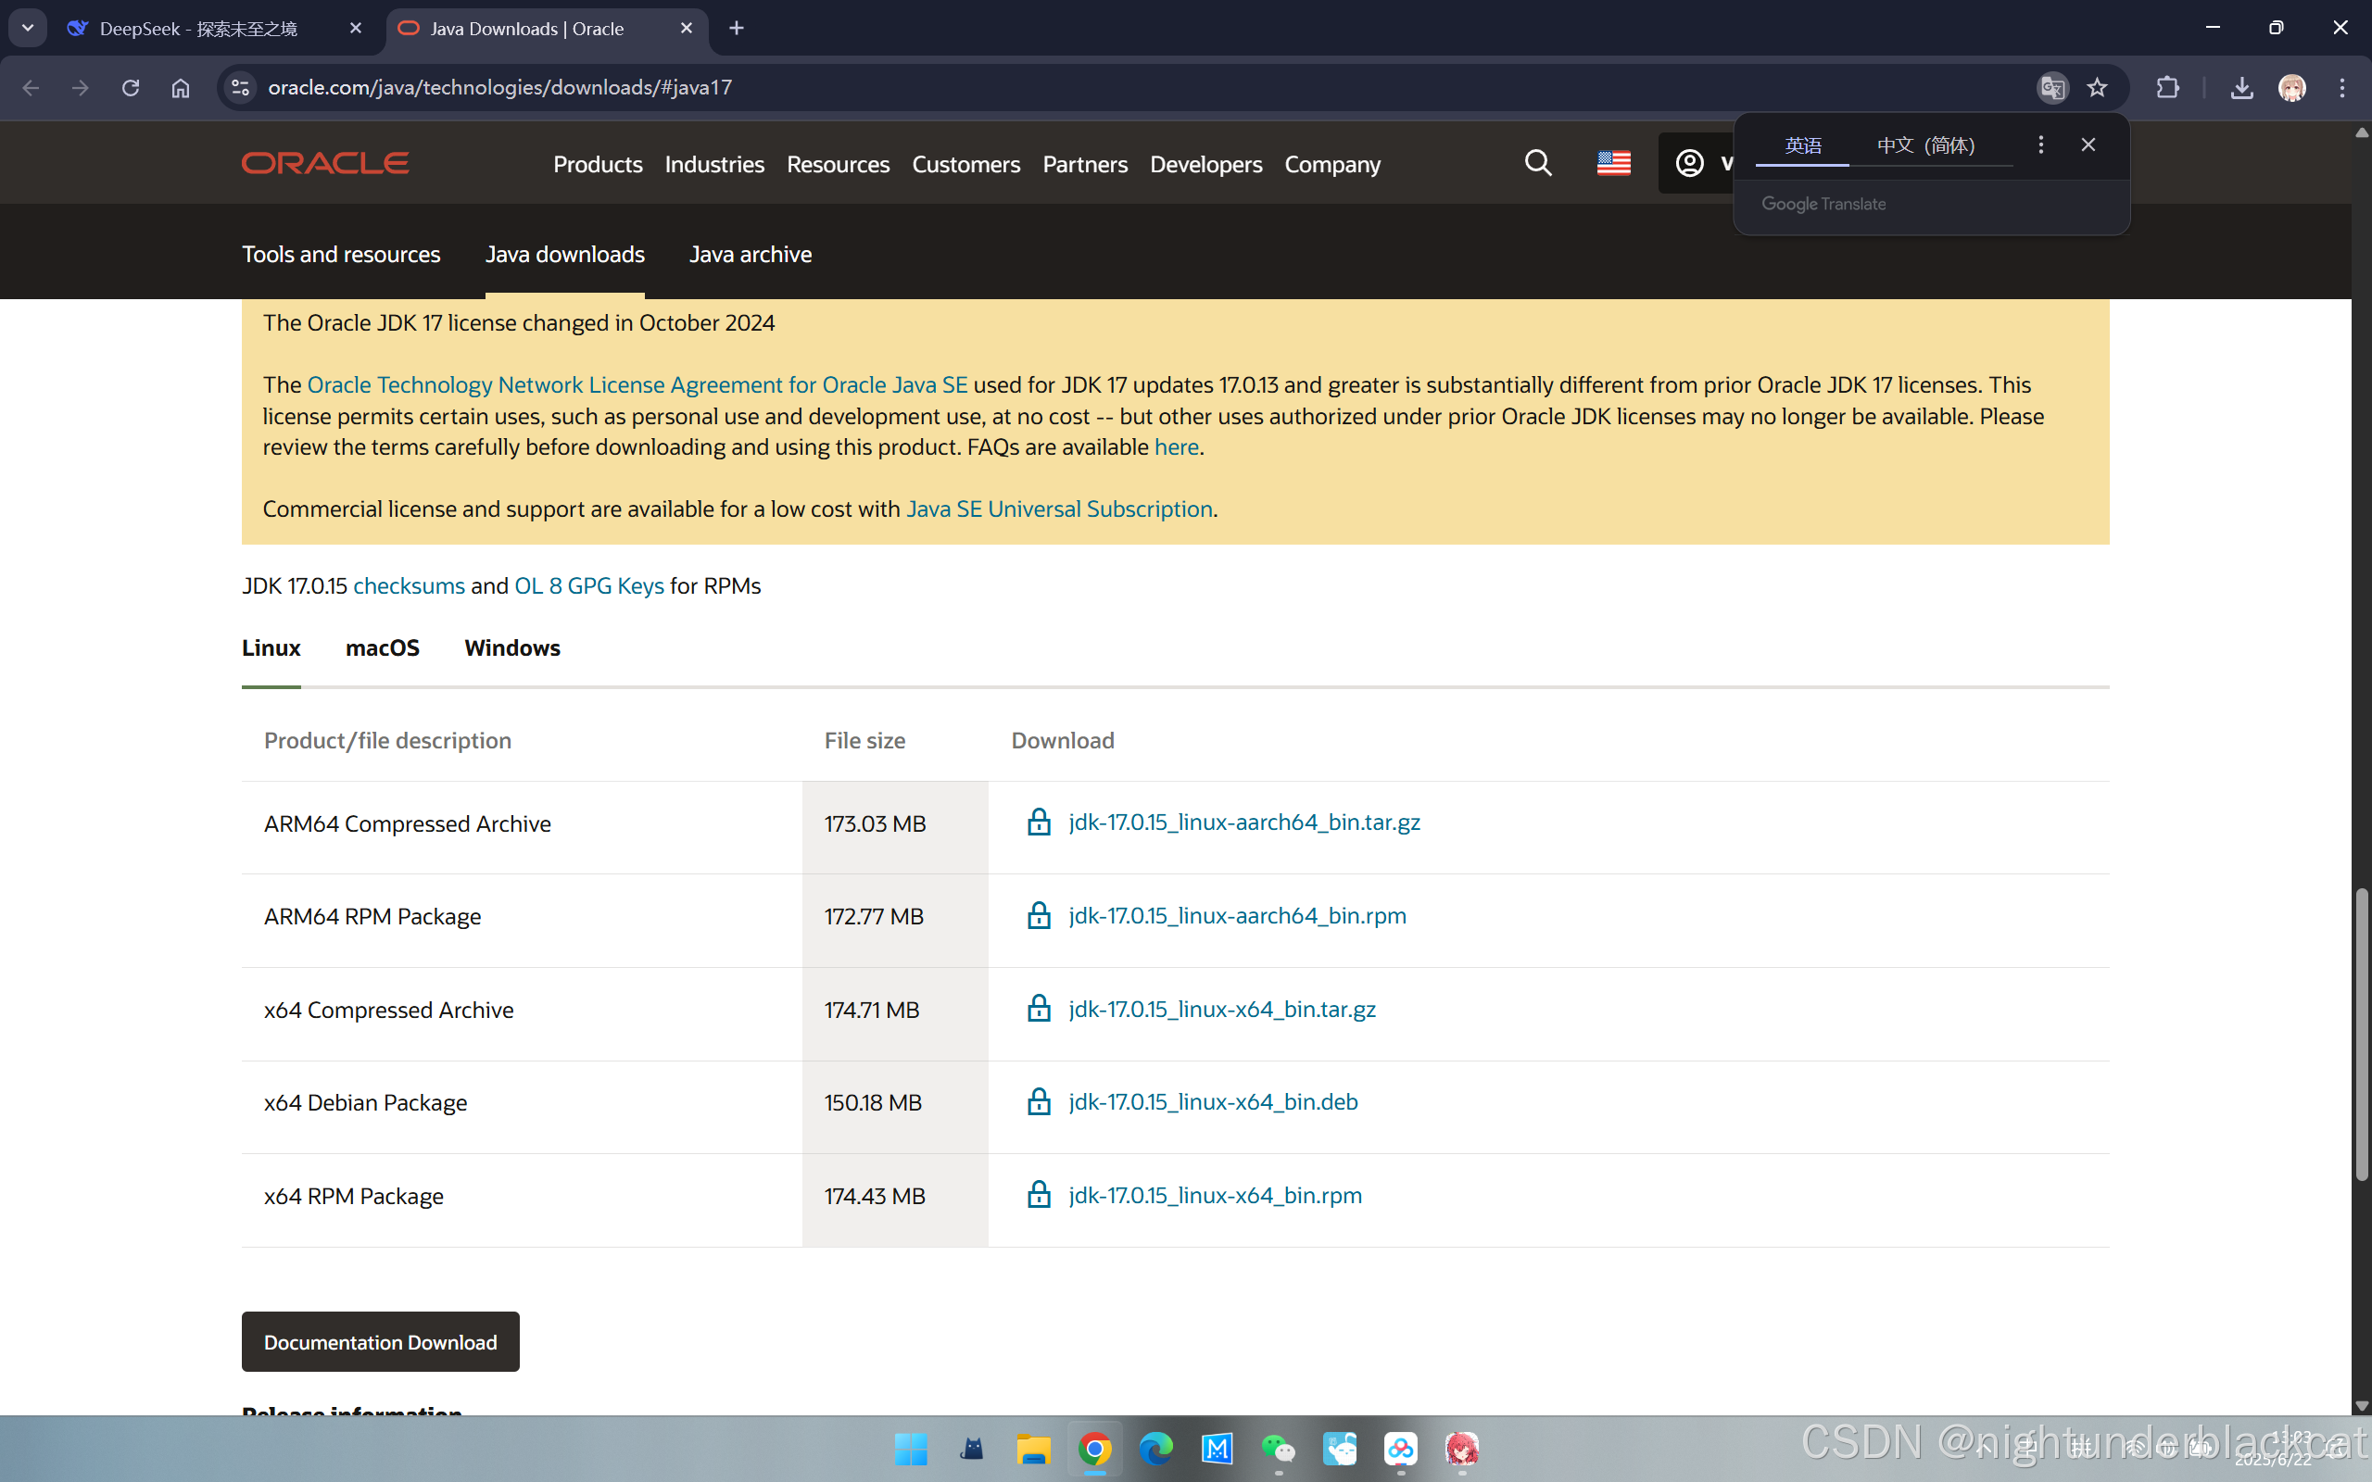Click the US flag country selector
This screenshot has width=2372, height=1482.
[1613, 163]
